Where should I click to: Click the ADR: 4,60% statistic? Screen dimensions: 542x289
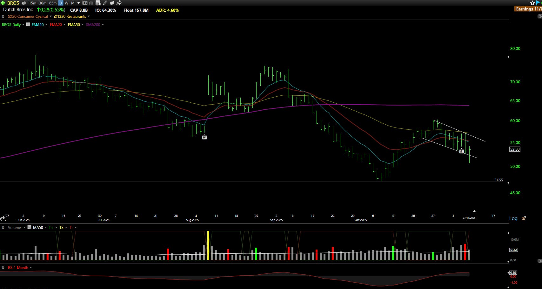pyautogui.click(x=167, y=10)
